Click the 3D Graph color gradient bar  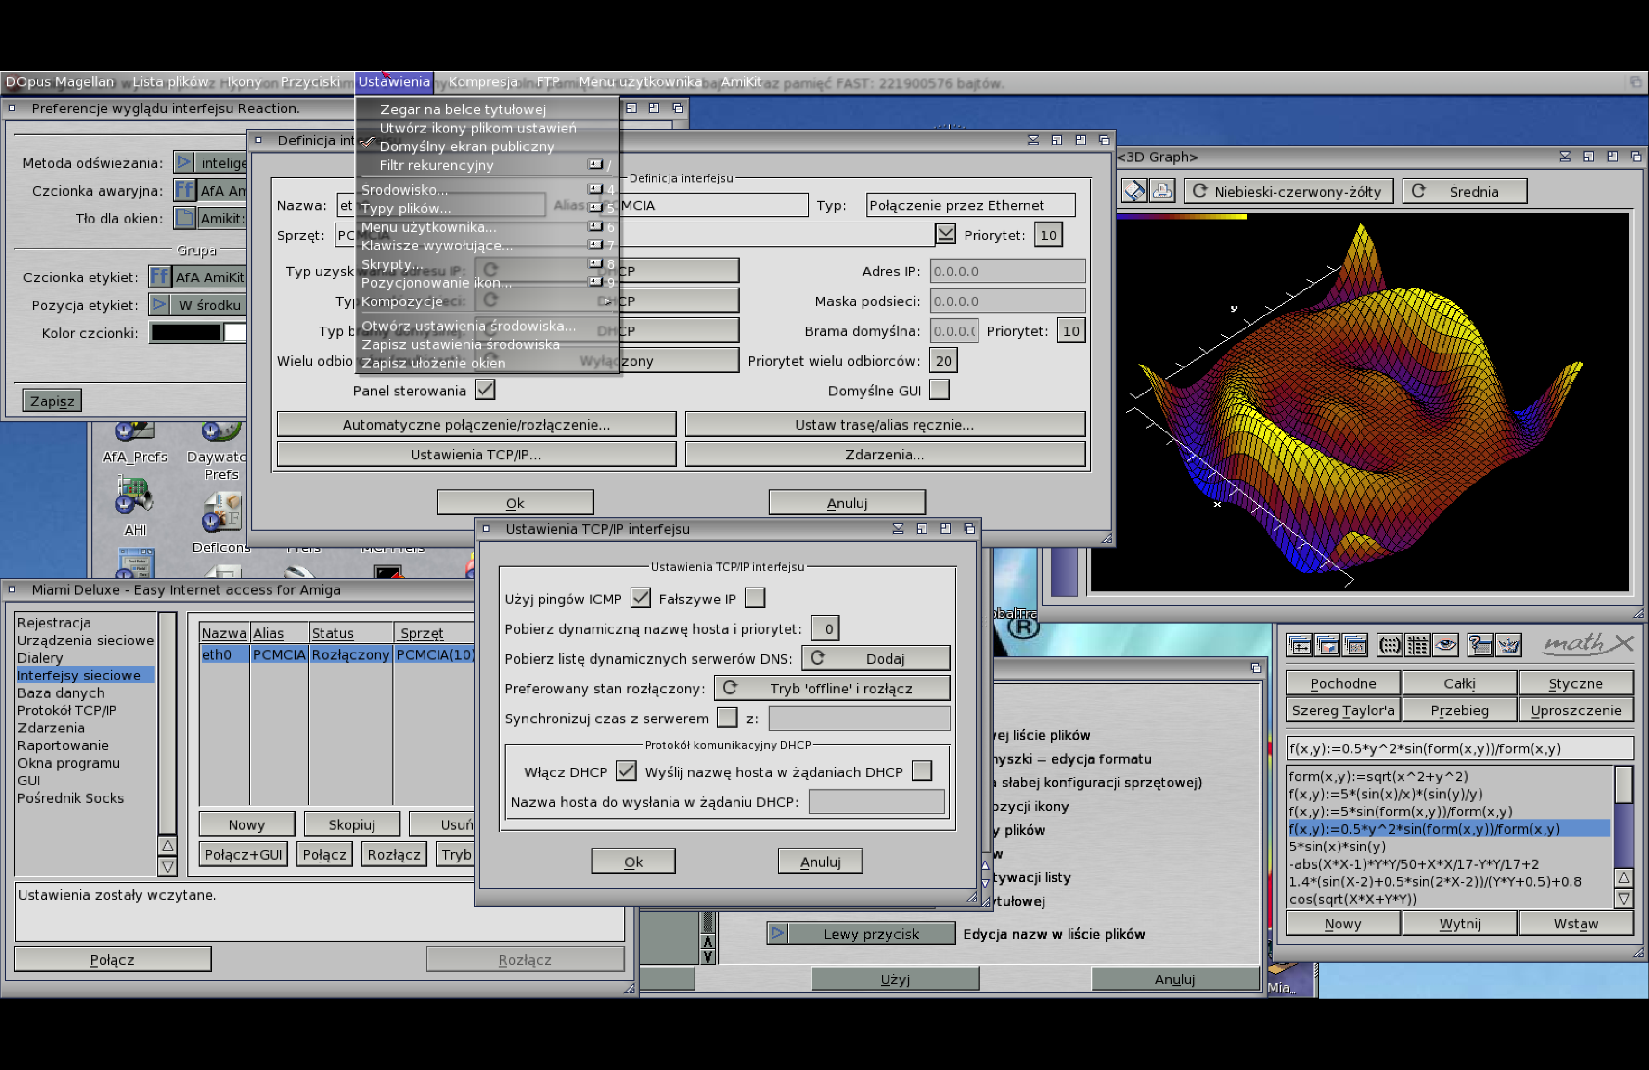(1181, 217)
